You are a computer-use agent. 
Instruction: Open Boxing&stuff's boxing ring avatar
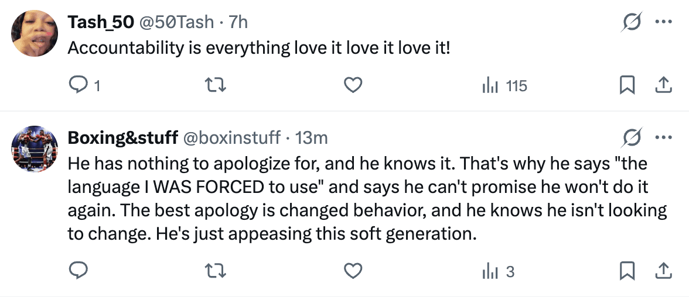click(35, 149)
